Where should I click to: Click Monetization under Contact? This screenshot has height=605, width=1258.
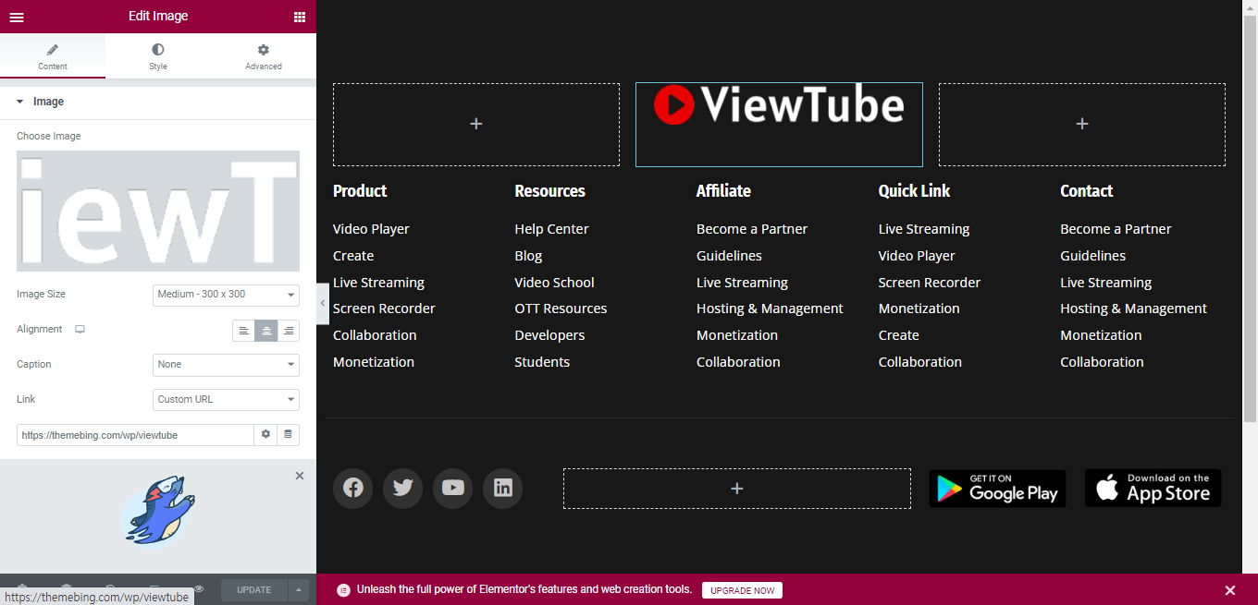tap(1101, 335)
